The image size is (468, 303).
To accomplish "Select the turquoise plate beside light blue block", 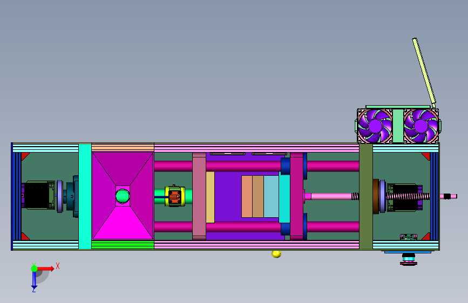I will (284, 197).
